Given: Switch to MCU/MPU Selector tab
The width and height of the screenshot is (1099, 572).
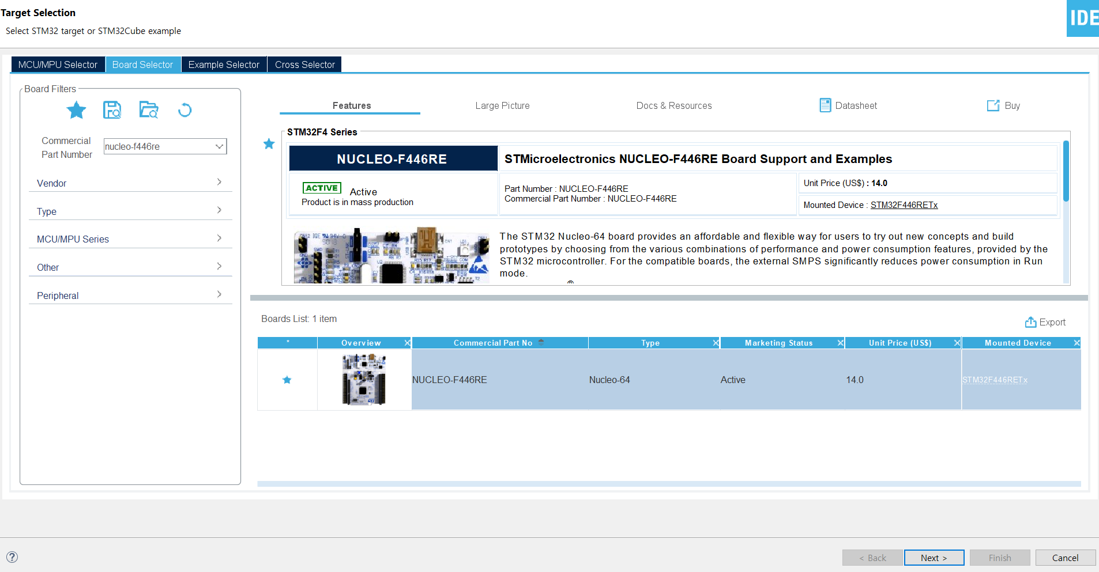Looking at the screenshot, I should tap(58, 65).
